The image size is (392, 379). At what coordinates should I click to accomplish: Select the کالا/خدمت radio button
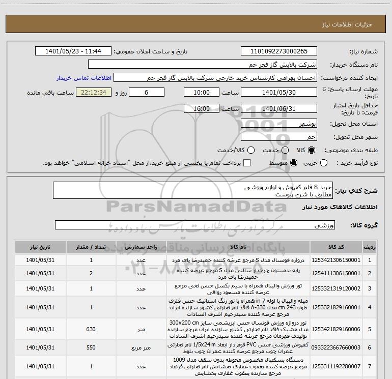tap(251, 150)
